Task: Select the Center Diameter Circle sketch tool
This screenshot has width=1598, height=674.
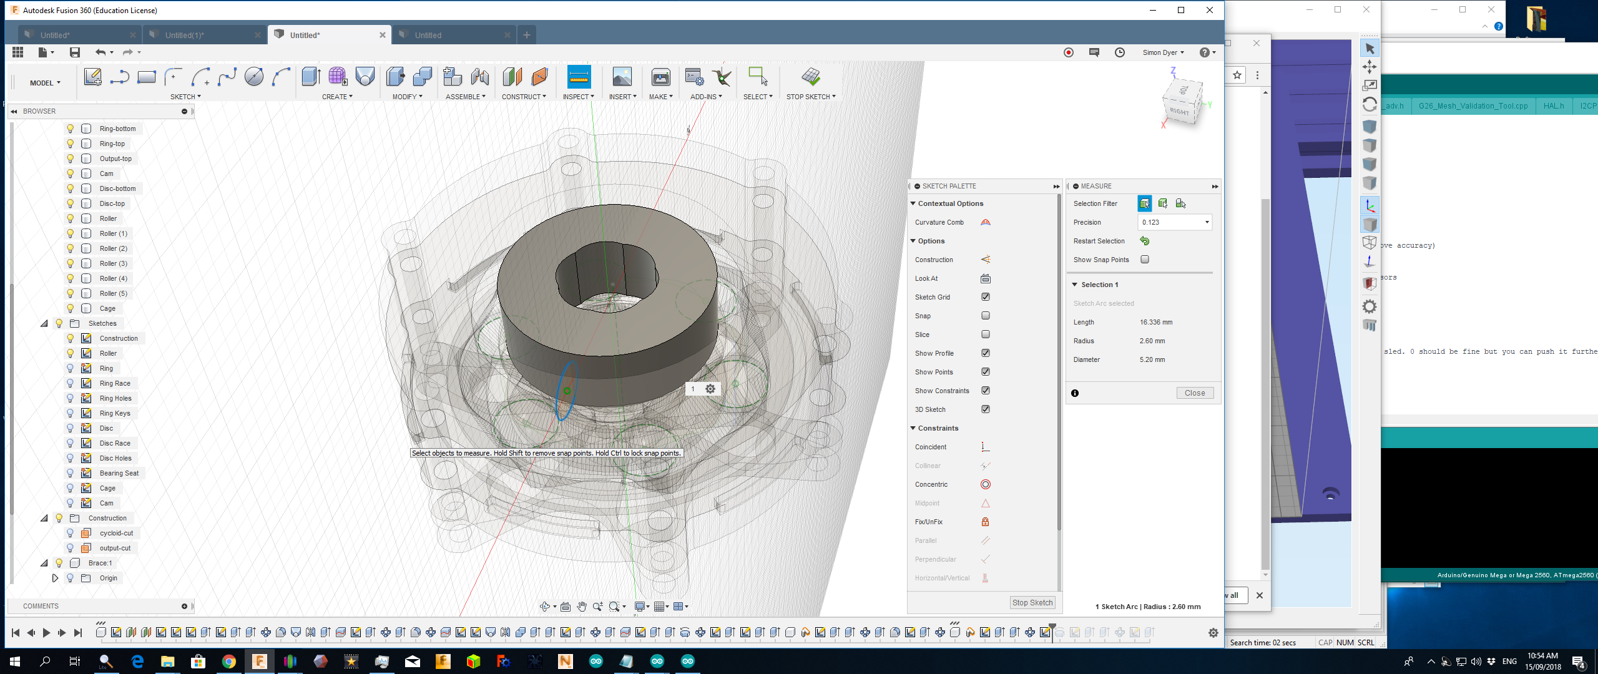Action: (x=253, y=77)
